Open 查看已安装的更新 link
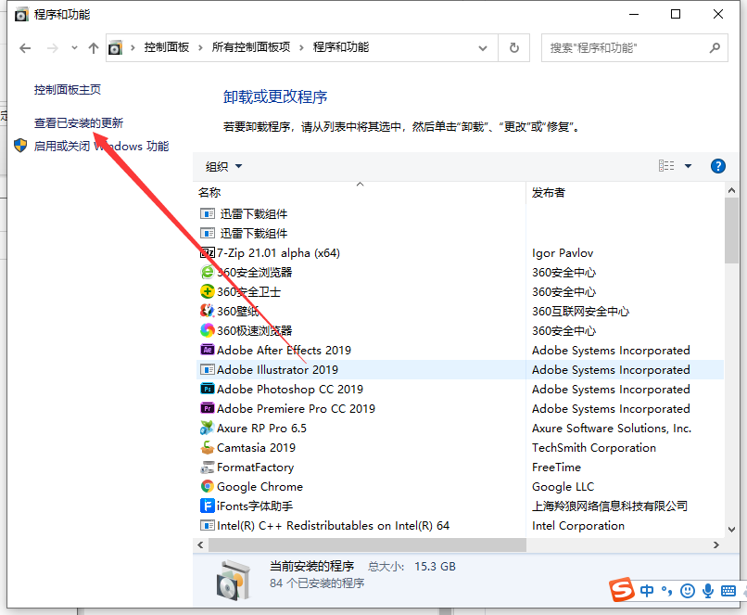 [x=79, y=123]
